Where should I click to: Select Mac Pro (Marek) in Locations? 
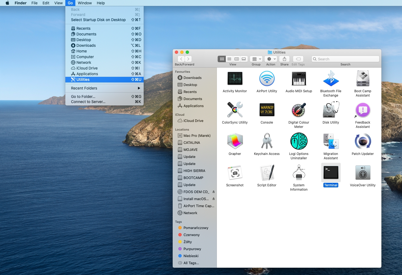click(x=197, y=135)
